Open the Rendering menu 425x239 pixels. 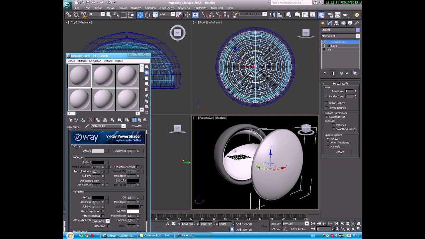[x=184, y=8]
